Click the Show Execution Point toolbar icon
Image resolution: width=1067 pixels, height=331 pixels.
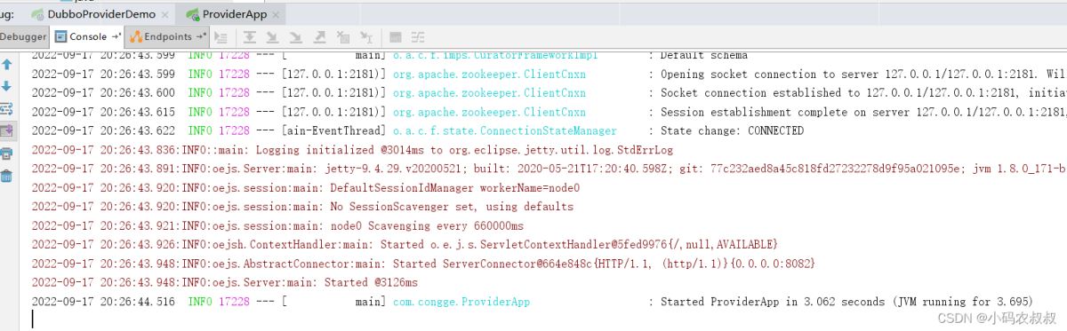(x=221, y=37)
